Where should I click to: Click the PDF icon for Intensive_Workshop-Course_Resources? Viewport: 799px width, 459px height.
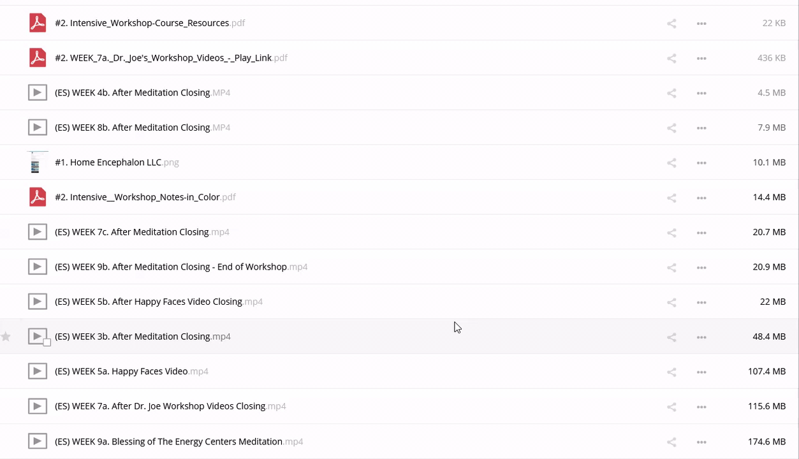38,23
